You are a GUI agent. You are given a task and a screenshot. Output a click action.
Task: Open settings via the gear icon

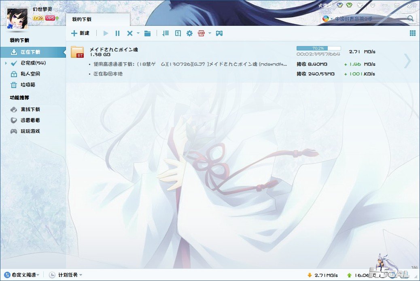[x=189, y=33]
